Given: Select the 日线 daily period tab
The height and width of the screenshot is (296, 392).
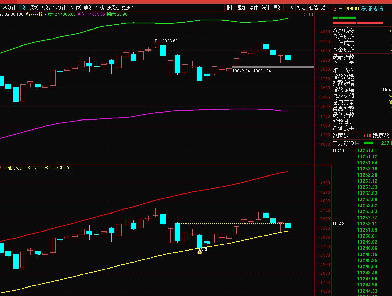Looking at the screenshot, I should tap(22, 7).
